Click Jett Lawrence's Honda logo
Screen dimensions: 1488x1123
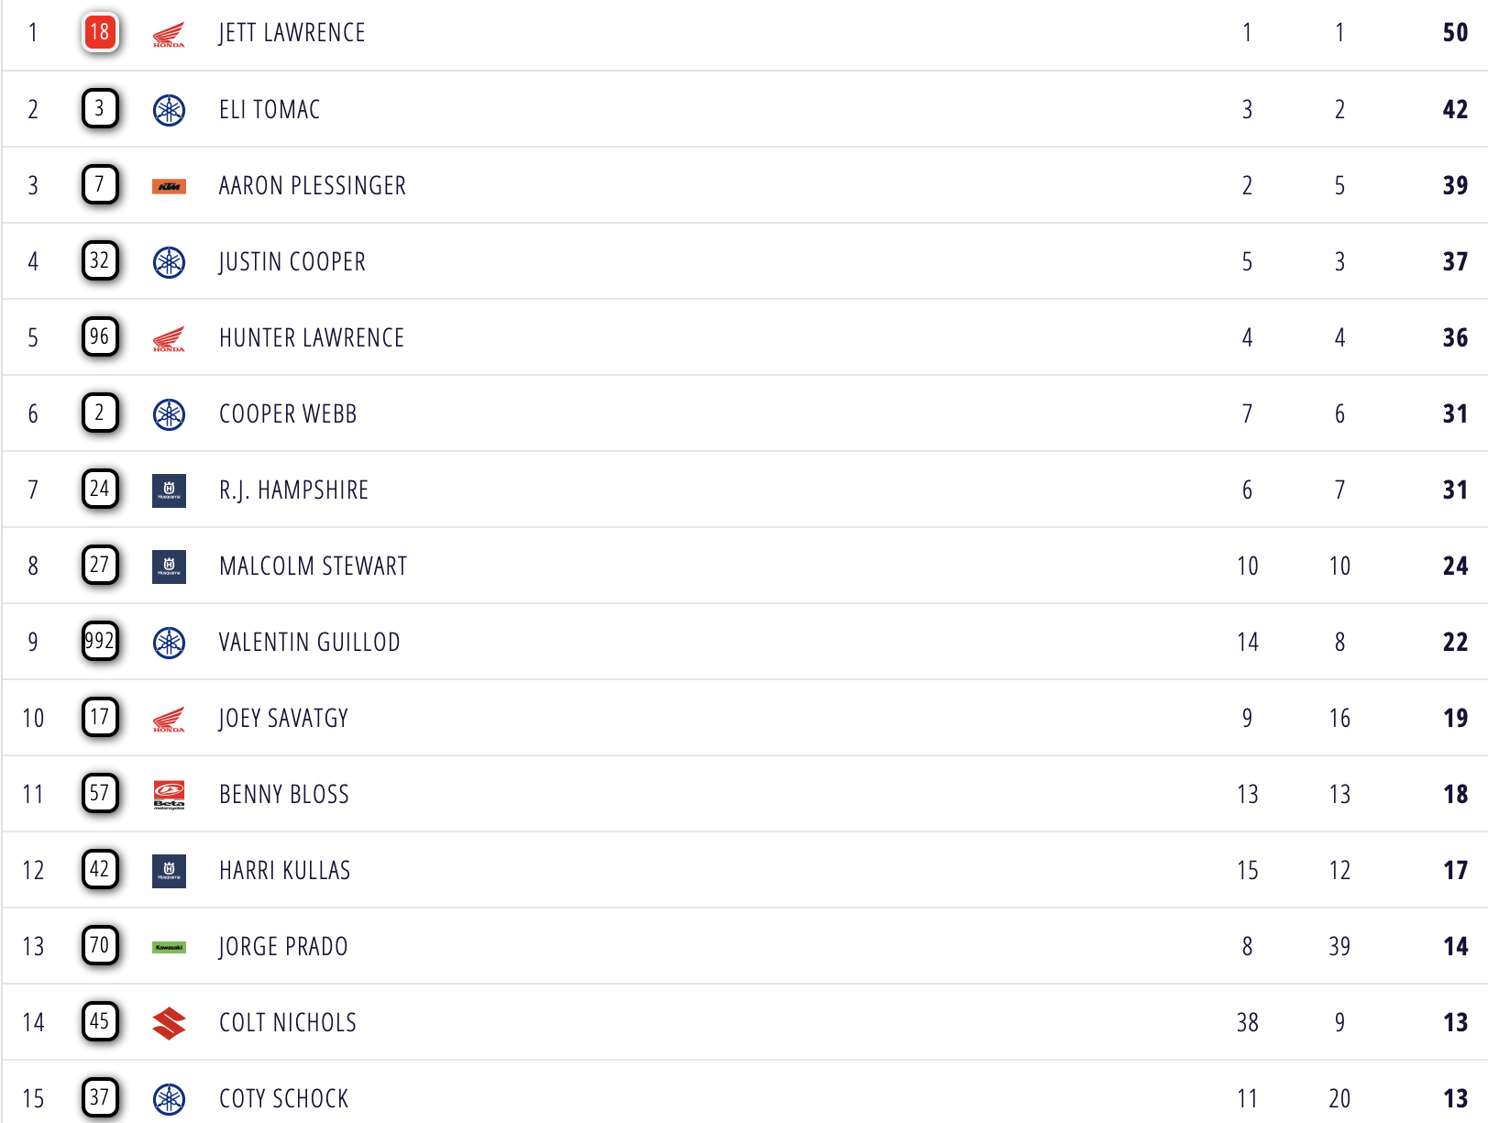point(169,34)
